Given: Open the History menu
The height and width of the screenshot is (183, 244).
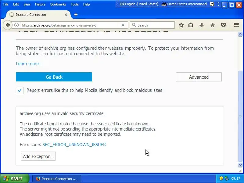Looking at the screenshot, I should (x=40, y=4).
